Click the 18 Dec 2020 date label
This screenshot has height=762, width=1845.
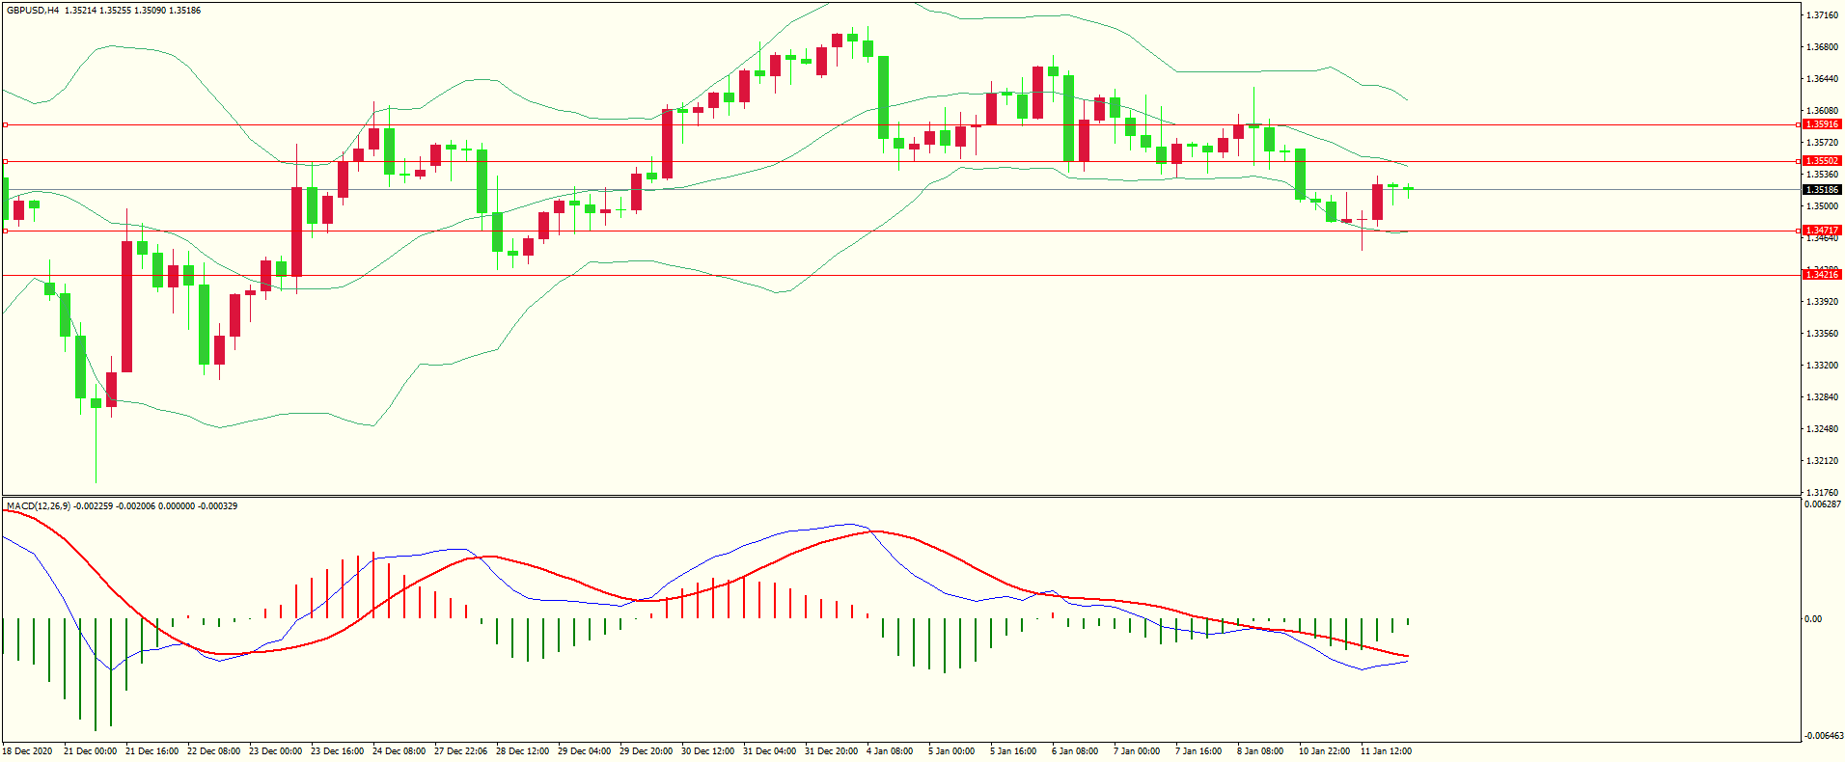click(x=28, y=751)
